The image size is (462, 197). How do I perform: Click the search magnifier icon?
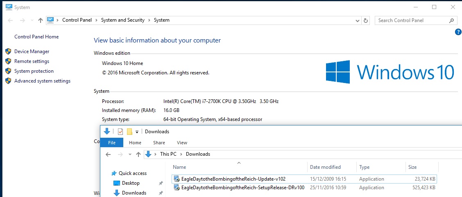pos(451,20)
